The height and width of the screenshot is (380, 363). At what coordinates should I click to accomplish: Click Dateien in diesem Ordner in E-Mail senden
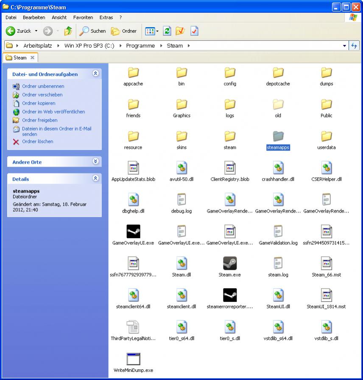point(56,131)
